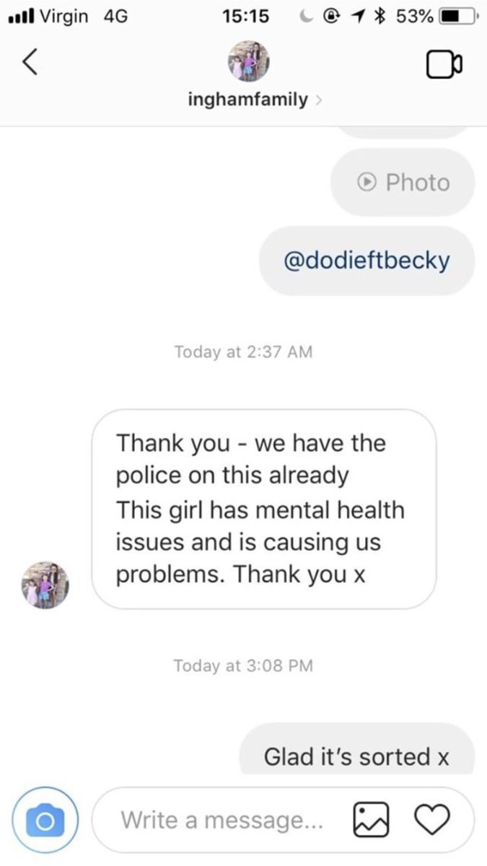Expand chat details via inghamfamily chevron
This screenshot has width=487, height=866.
[x=318, y=101]
